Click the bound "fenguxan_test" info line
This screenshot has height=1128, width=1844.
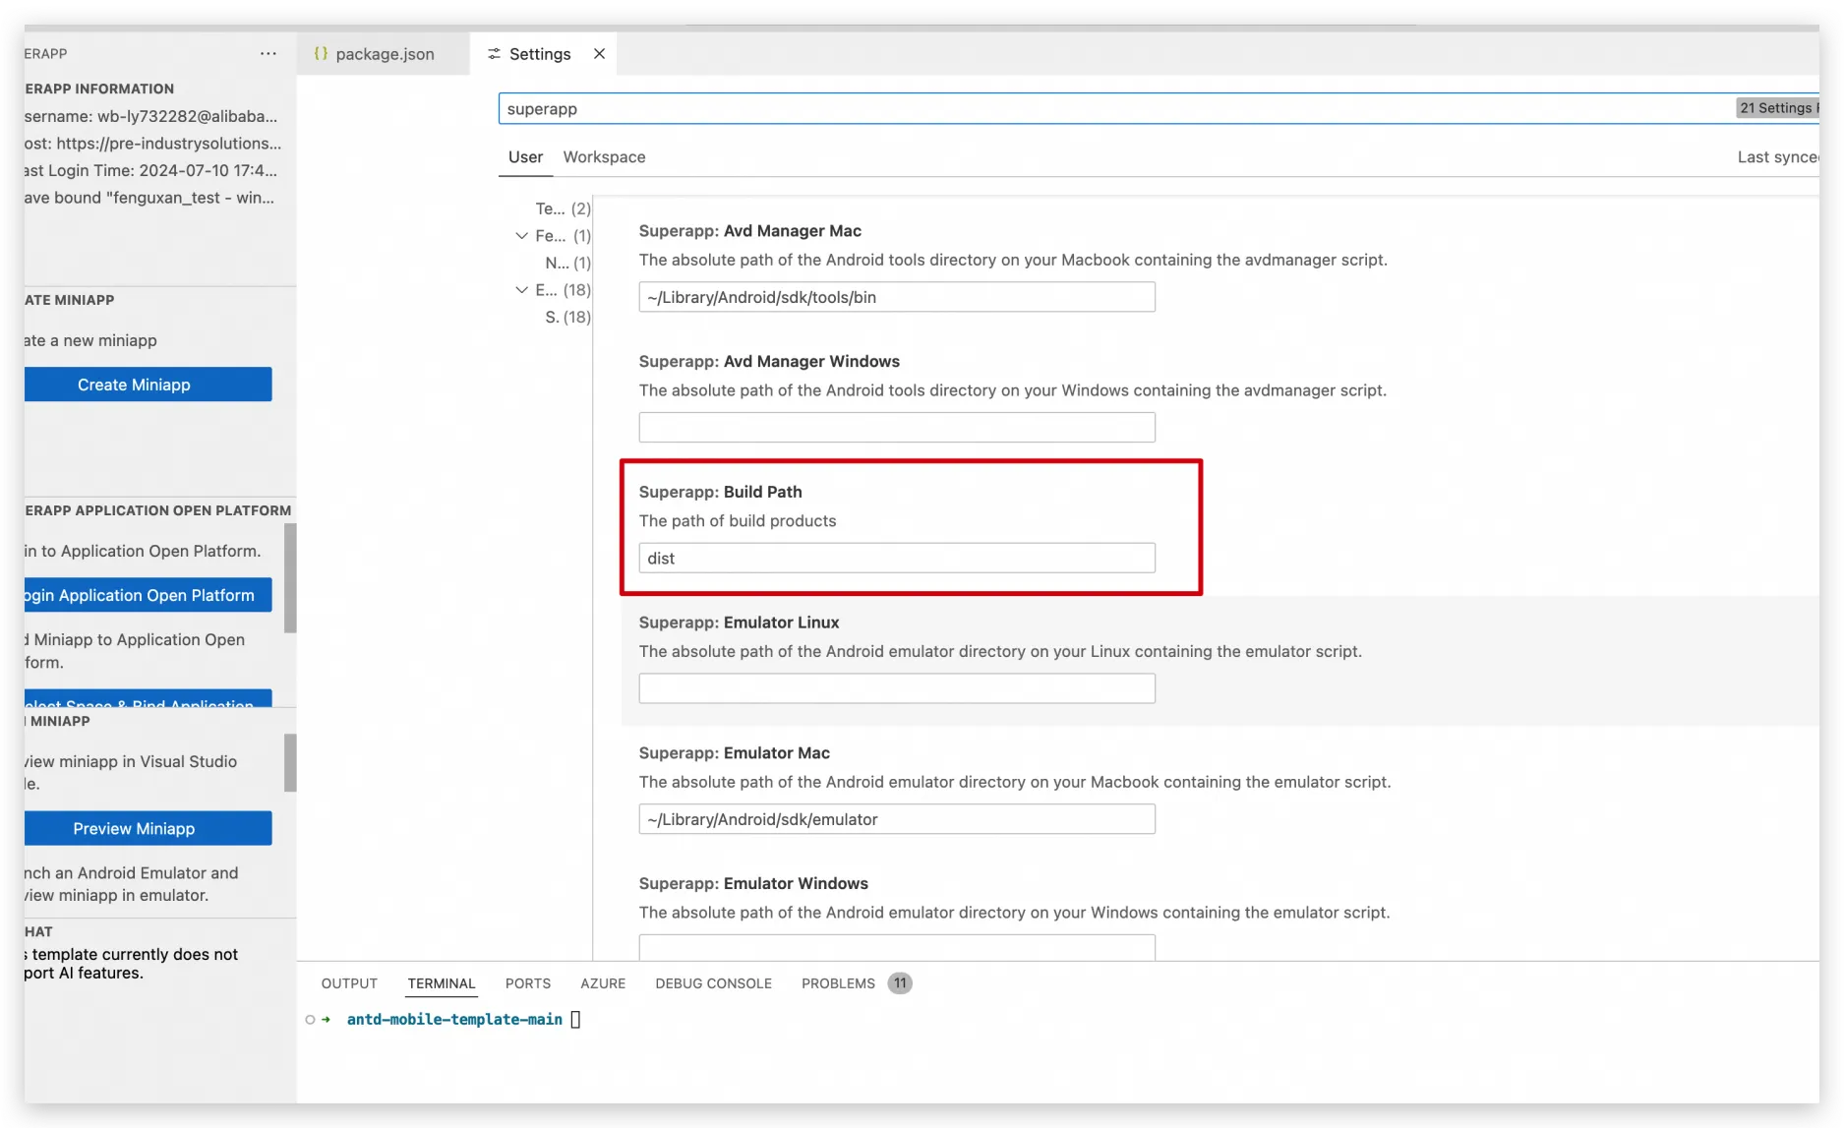point(149,198)
